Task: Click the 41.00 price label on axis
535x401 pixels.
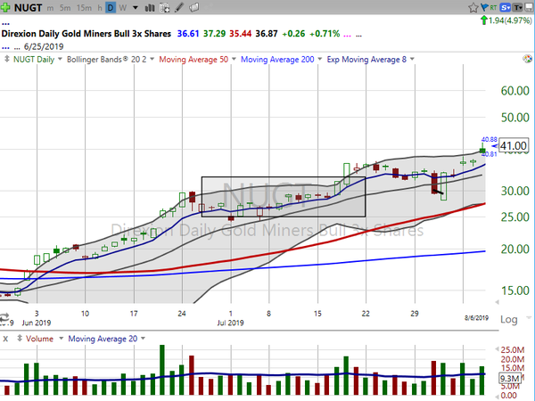Action: coord(514,146)
